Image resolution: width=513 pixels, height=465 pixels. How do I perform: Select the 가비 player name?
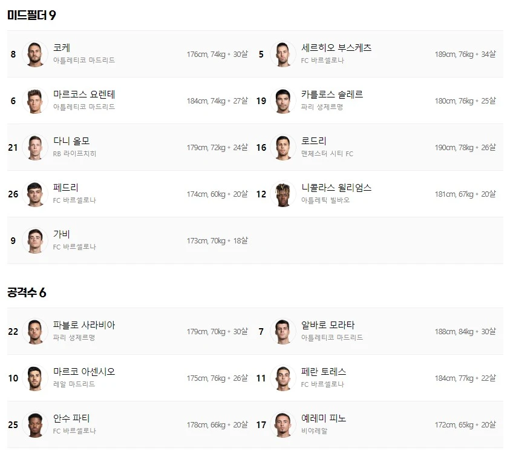tap(62, 234)
